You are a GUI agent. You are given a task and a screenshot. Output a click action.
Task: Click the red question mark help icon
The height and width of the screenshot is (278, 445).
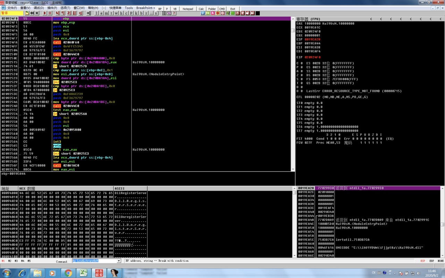[174, 13]
